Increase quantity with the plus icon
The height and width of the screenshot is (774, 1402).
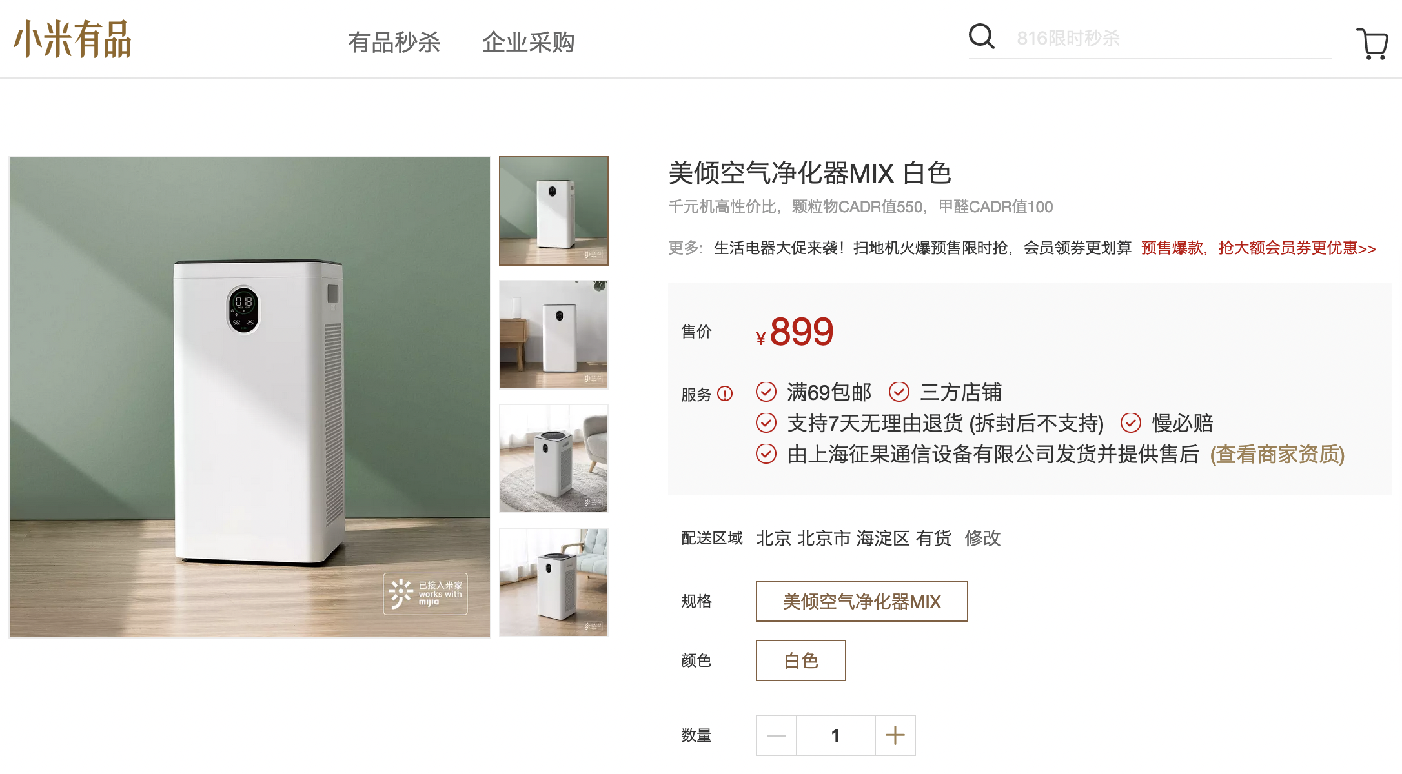pos(895,735)
